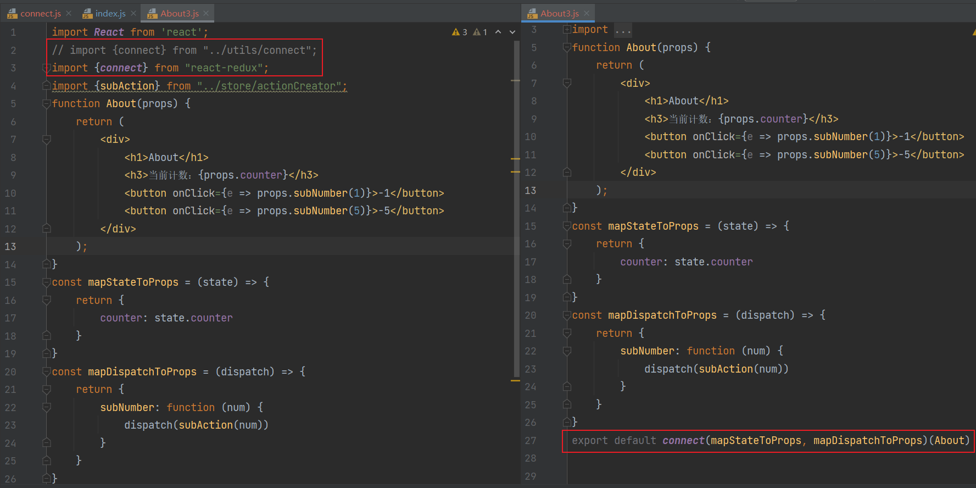The height and width of the screenshot is (488, 976).
Task: Click the fold end marker on left line 14
Action: pyautogui.click(x=47, y=264)
